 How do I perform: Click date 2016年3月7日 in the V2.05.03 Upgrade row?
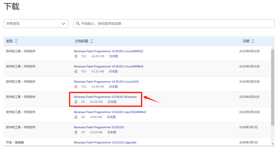click(249, 142)
